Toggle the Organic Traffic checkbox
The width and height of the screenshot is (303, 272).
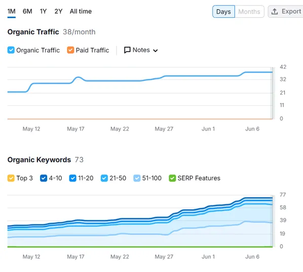tap(11, 50)
